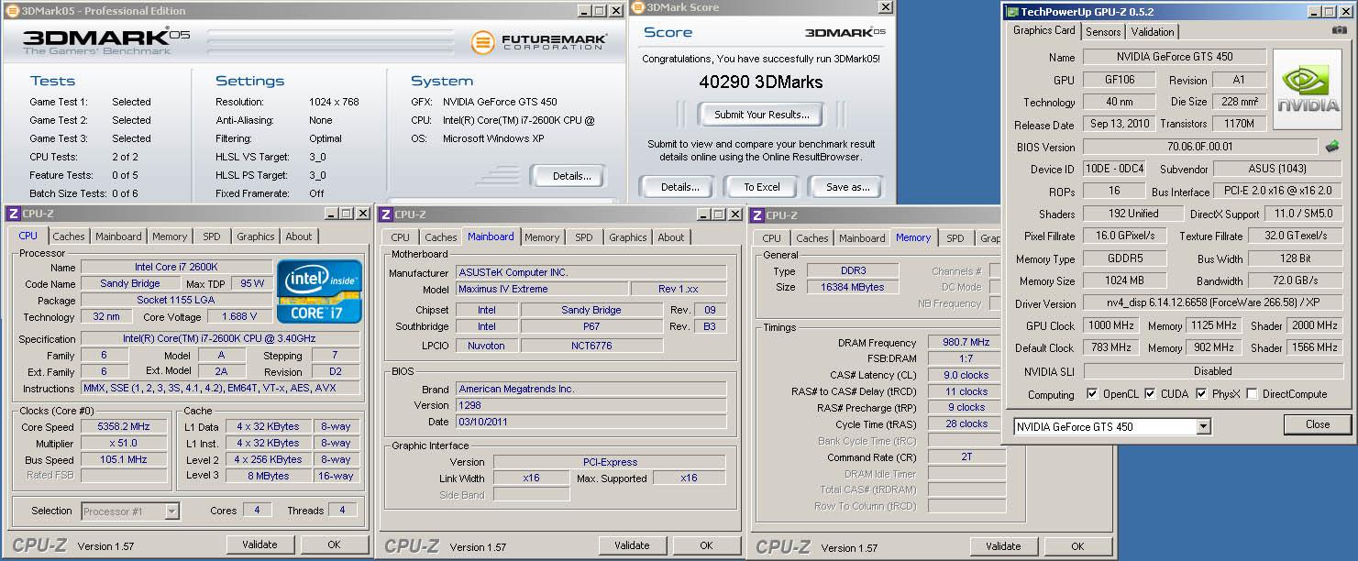Click OK in the CPU-Z CPU window
The width and height of the screenshot is (1358, 561).
[x=334, y=544]
